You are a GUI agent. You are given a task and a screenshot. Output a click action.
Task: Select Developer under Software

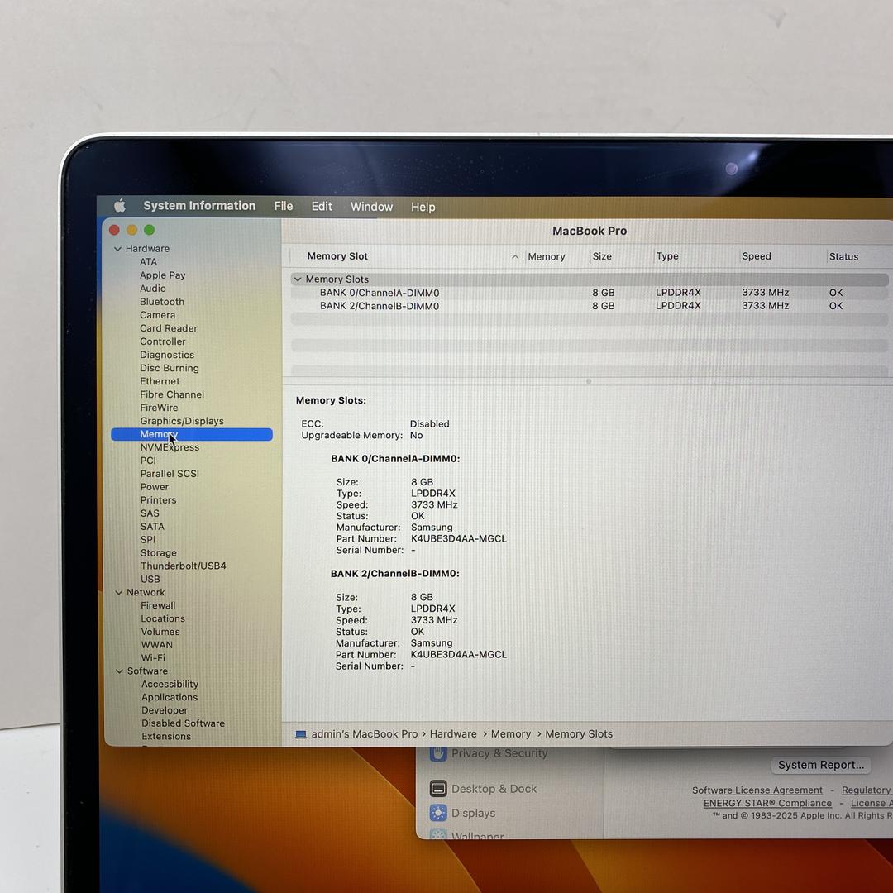(165, 710)
